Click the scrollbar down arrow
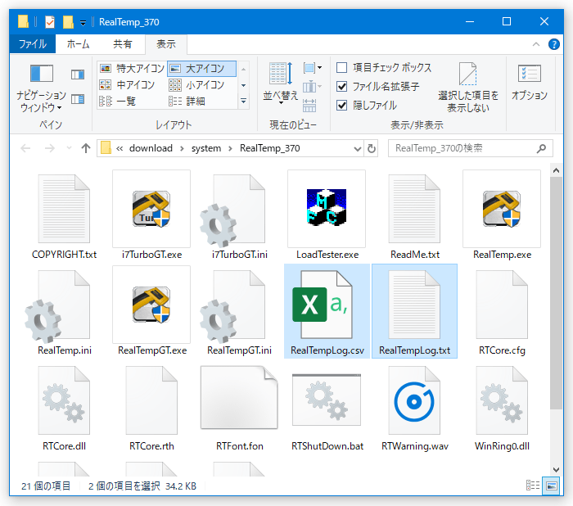 [x=556, y=470]
